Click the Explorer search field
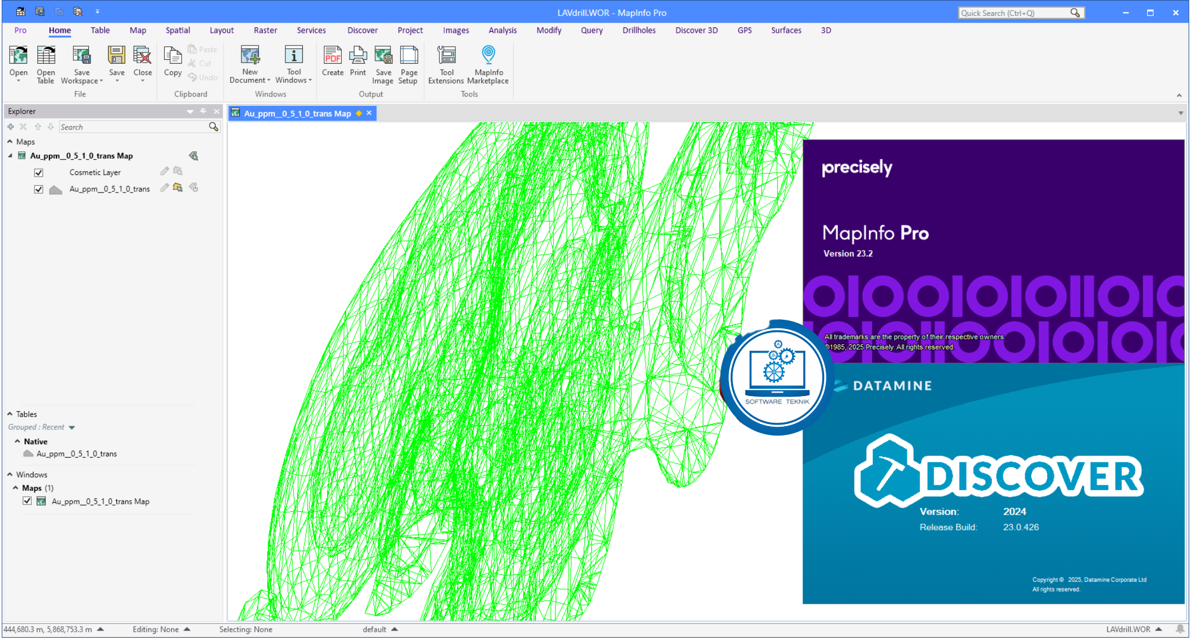Screen dimensions: 1191x640 pos(133,127)
